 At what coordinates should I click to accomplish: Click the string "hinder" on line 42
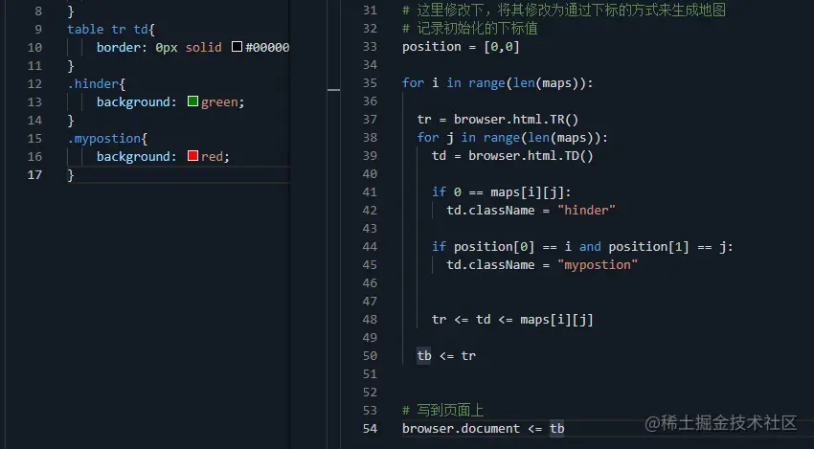pyautogui.click(x=586, y=211)
